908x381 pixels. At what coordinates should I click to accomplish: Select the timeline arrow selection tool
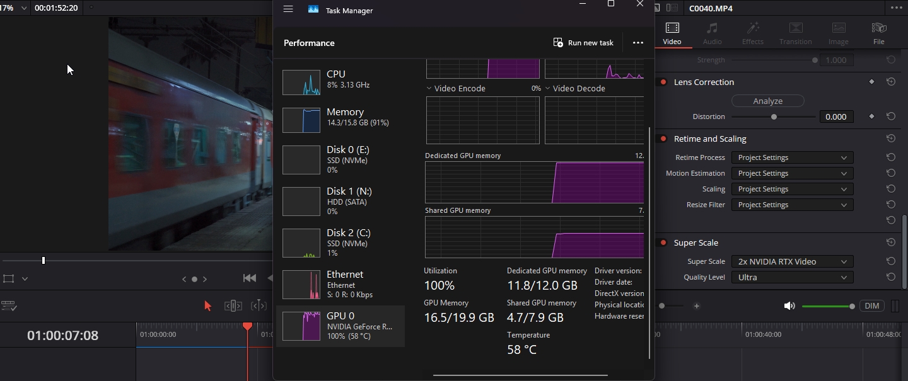tap(207, 306)
